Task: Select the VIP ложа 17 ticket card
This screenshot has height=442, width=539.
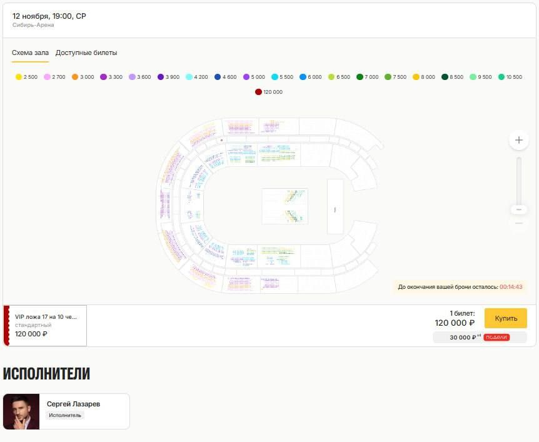Action: (x=45, y=326)
